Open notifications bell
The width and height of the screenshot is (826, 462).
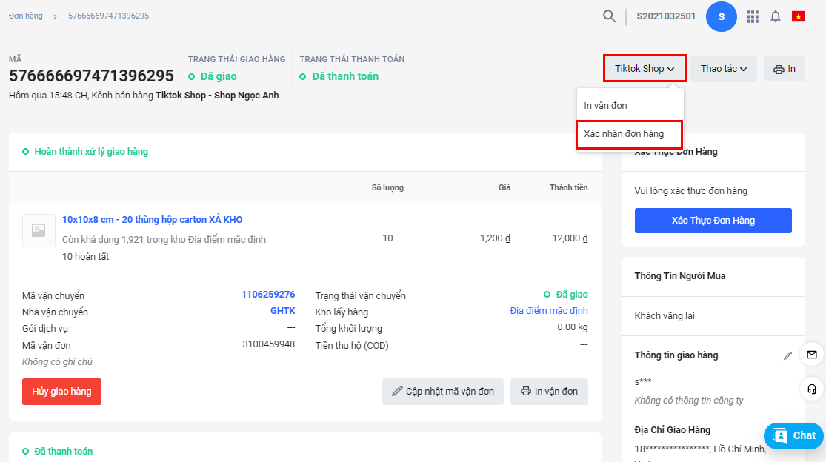tap(776, 16)
